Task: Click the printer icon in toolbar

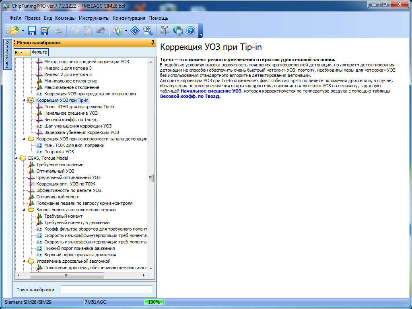Action: point(58,31)
